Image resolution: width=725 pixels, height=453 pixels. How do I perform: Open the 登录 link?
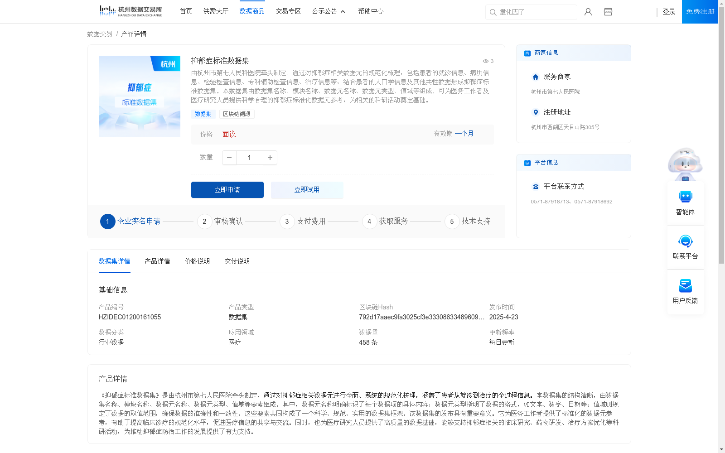pos(669,12)
